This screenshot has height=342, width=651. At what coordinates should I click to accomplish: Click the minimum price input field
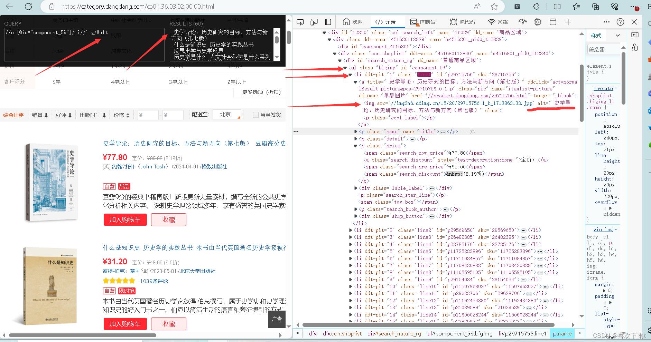click(x=148, y=115)
